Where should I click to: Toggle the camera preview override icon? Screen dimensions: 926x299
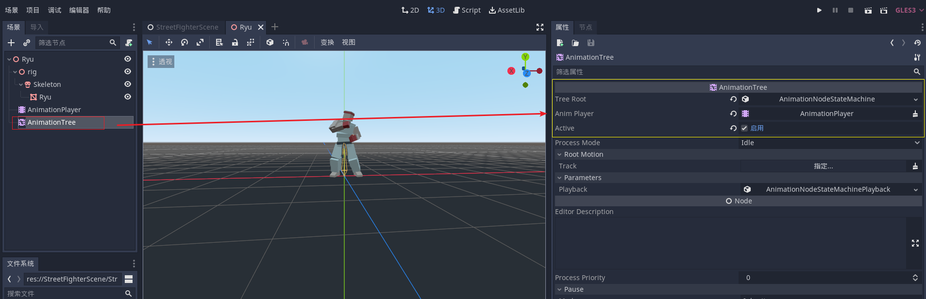305,43
